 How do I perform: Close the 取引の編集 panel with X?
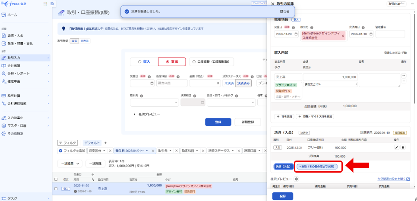coord(272,4)
